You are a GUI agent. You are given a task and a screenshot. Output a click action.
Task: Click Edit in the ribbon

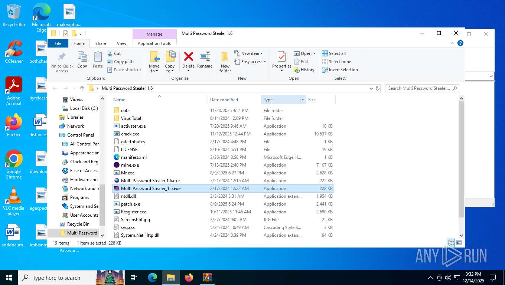point(301,62)
